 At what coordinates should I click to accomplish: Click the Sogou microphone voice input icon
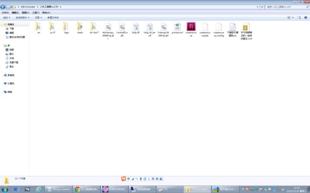(141, 179)
